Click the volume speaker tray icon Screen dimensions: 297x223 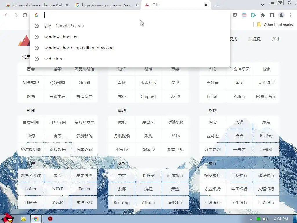pos(265,219)
